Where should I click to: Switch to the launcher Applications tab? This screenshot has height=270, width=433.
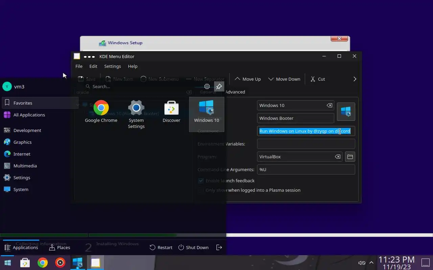[x=21, y=247]
